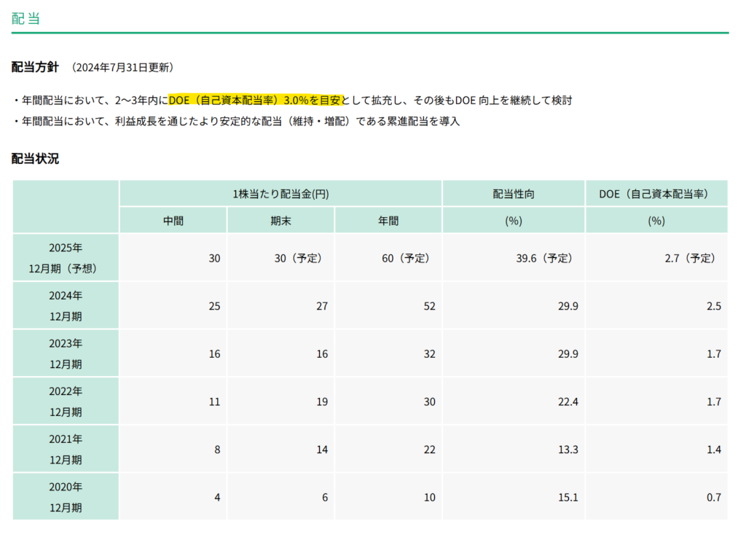Click the 配当性向 column header
The width and height of the screenshot is (746, 537).
pyautogui.click(x=514, y=194)
